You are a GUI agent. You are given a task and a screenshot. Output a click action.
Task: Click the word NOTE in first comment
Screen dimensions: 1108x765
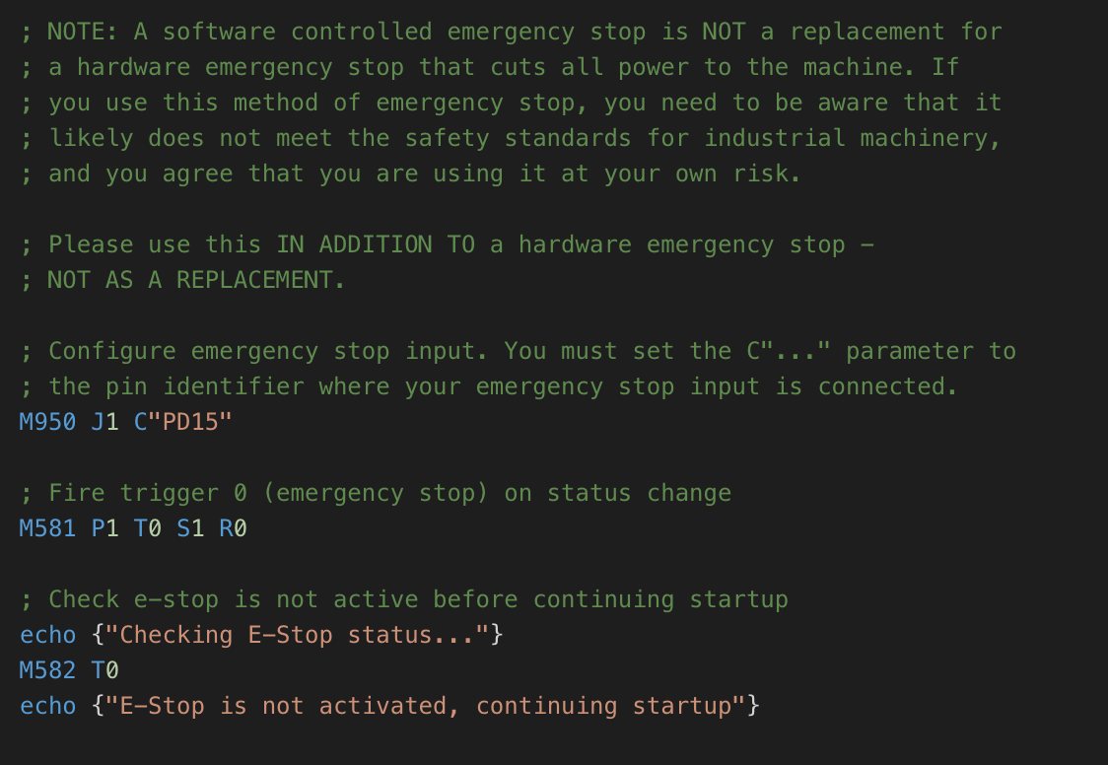pyautogui.click(x=76, y=32)
